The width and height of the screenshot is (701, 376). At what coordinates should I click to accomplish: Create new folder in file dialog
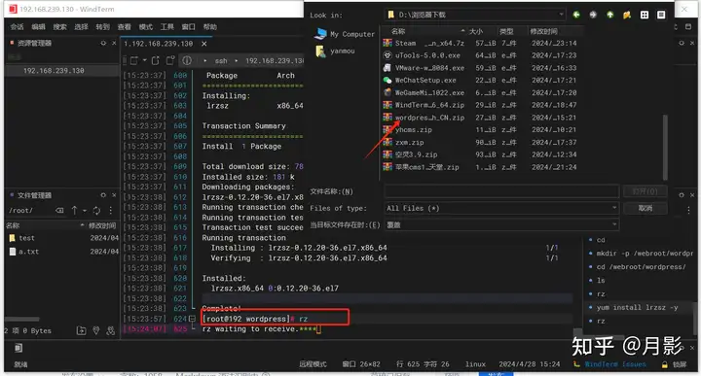click(x=627, y=15)
